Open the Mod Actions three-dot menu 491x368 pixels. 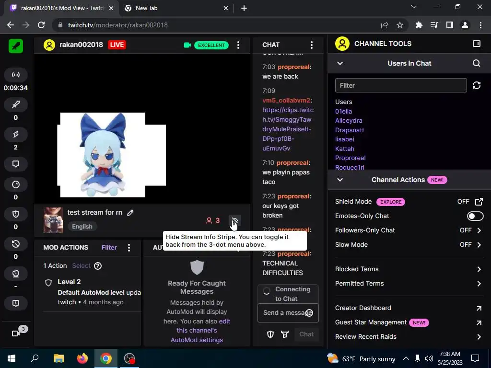coord(129,248)
